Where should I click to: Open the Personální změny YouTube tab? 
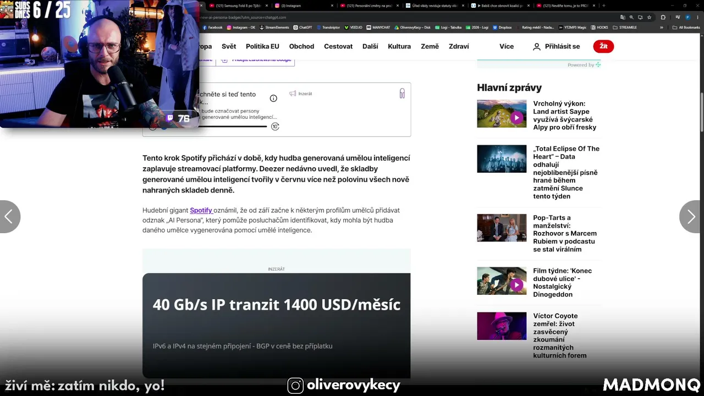click(369, 5)
